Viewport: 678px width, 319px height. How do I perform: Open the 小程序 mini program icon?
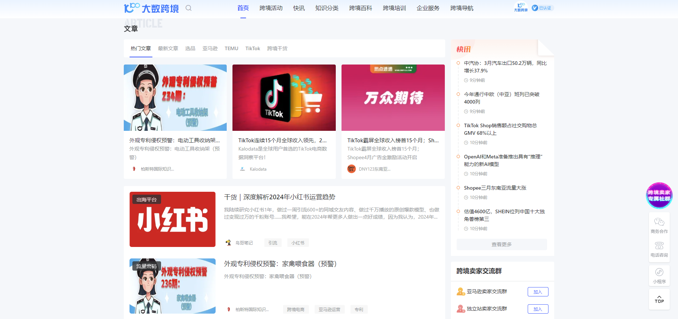coord(659,272)
